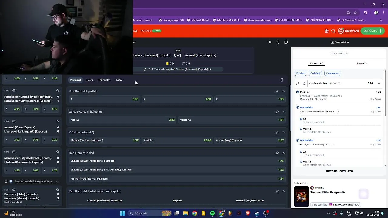
Task: Star the Esoccer eAdriatic League
Action: pyautogui.click(x=6, y=182)
